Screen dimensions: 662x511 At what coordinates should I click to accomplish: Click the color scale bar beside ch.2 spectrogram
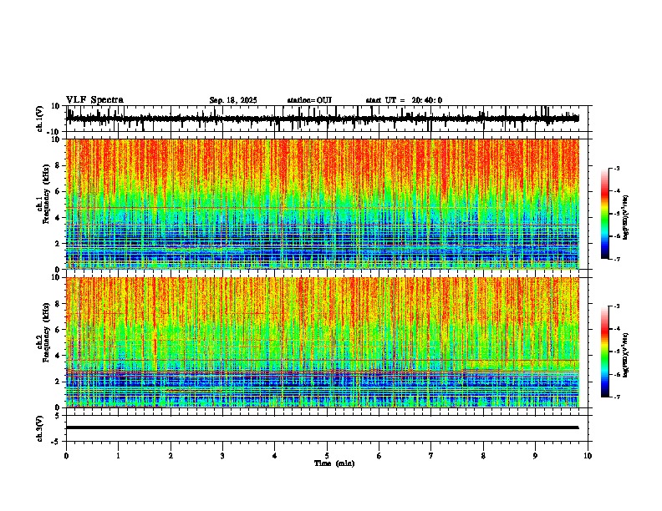605,352
